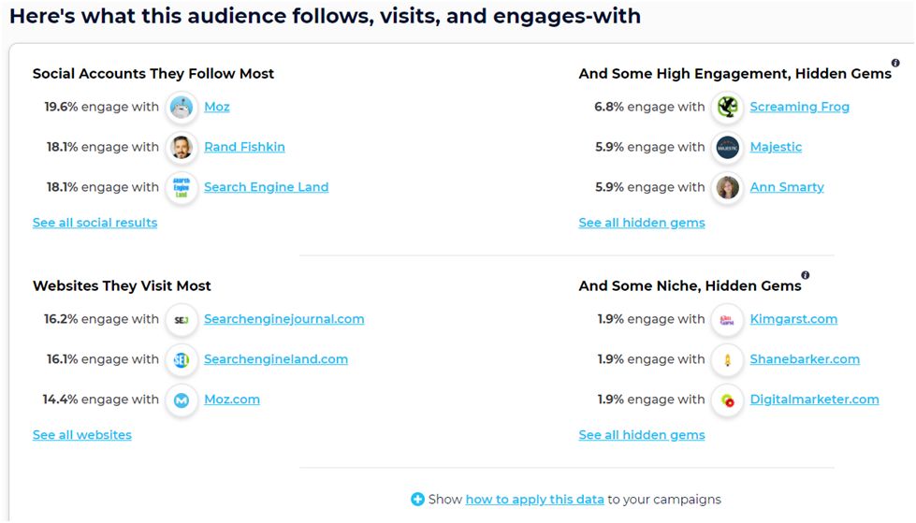Click the info icon next to High Engagement, Hidden Gems
Screen dimensions: 916x523
pyautogui.click(x=895, y=63)
